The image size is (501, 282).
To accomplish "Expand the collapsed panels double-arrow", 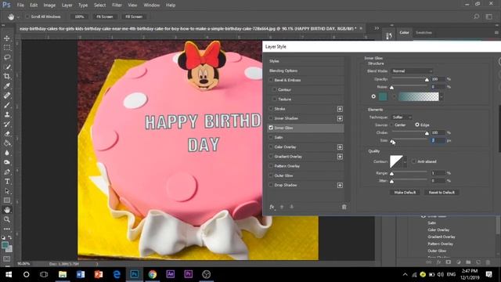I will point(377,28).
